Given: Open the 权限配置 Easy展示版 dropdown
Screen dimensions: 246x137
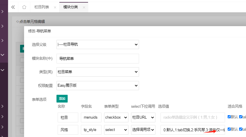Looking at the screenshot, I should (x=97, y=85).
